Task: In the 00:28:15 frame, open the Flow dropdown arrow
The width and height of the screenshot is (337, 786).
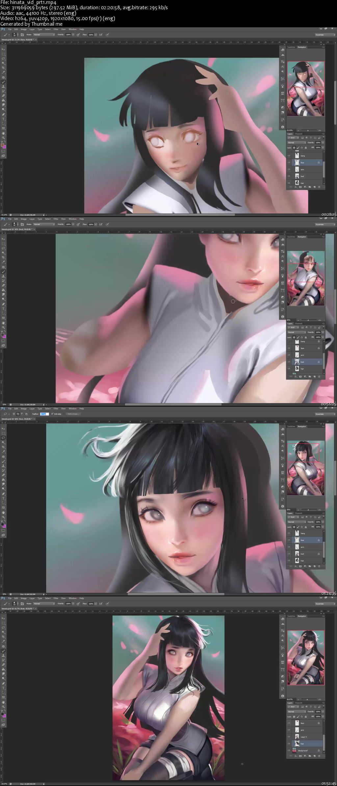Action: (x=96, y=35)
